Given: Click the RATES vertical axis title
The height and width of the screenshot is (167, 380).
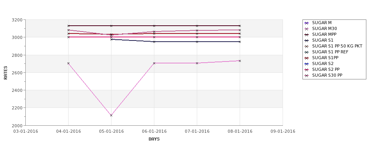Looking at the screenshot, I should pos(5,73).
